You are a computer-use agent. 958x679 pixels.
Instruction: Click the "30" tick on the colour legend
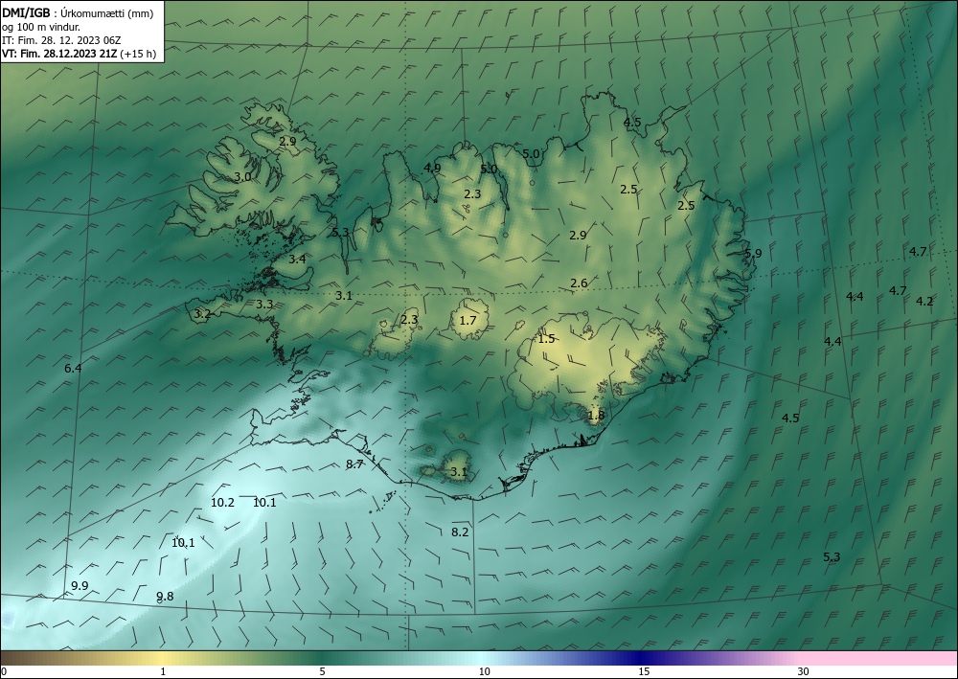click(803, 672)
